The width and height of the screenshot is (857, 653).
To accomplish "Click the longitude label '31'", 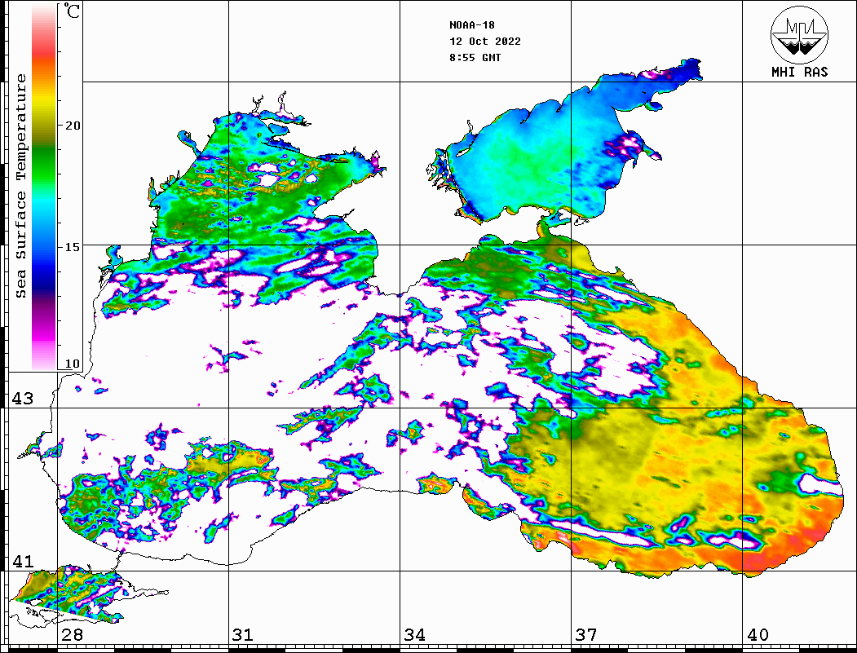I will click(243, 634).
